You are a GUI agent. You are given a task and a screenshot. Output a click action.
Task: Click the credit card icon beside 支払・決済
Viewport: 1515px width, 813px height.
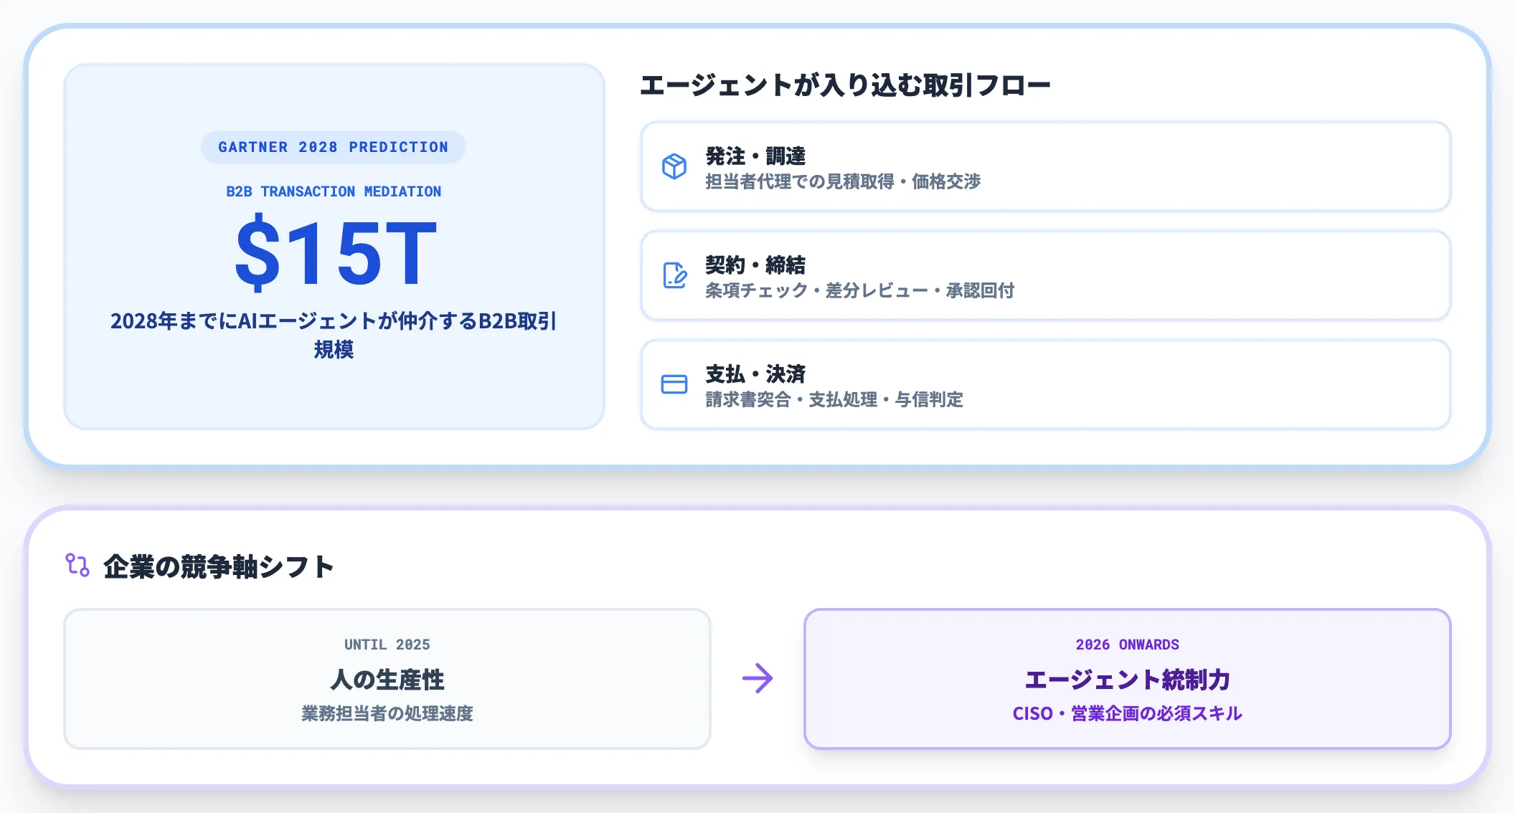(674, 384)
